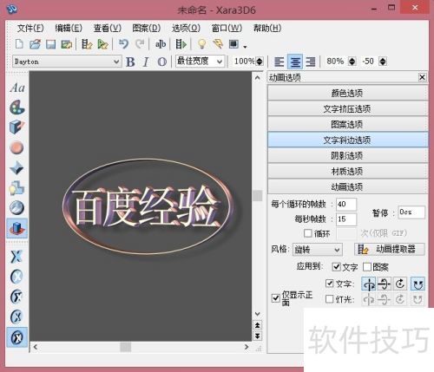This screenshot has height=372, width=434.
Task: Click the display options monitor icon
Action: (x=233, y=44)
